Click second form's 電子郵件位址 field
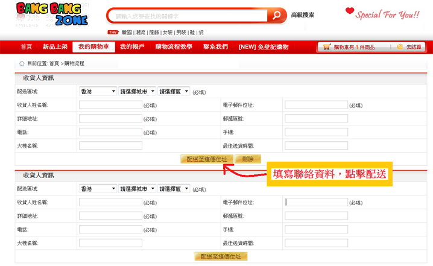Image resolution: width=433 pixels, height=266 pixels. pyautogui.click(x=316, y=203)
